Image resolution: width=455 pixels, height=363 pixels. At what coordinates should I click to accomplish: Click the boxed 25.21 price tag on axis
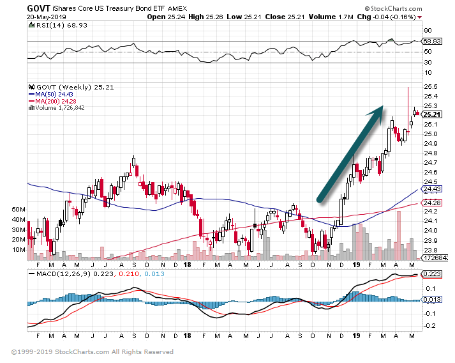[x=432, y=114]
